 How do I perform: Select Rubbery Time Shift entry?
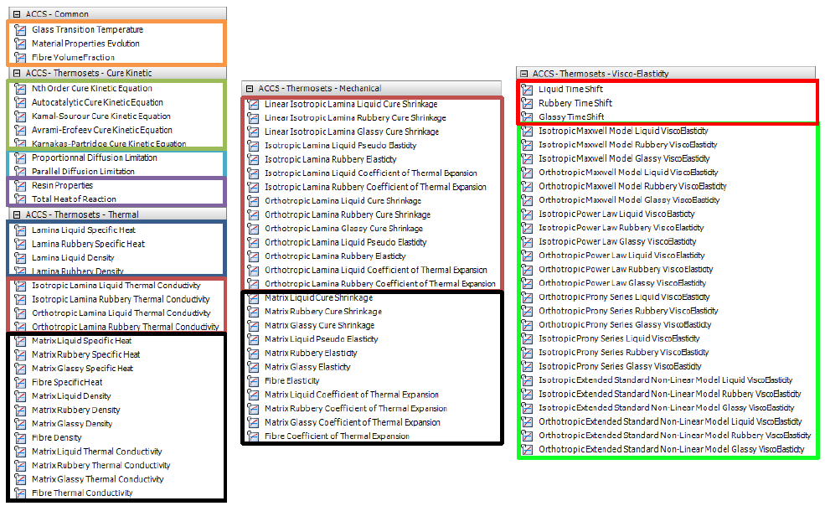575,103
